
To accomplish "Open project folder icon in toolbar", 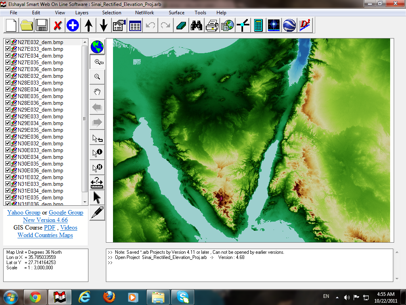I will click(27, 25).
